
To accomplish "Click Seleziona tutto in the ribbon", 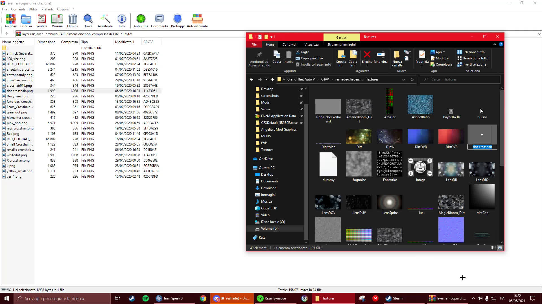I will point(473,52).
